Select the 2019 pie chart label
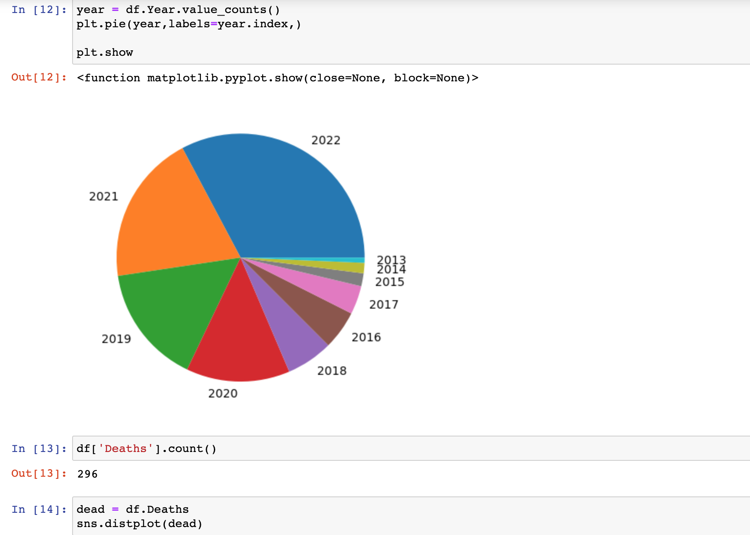 [x=116, y=339]
